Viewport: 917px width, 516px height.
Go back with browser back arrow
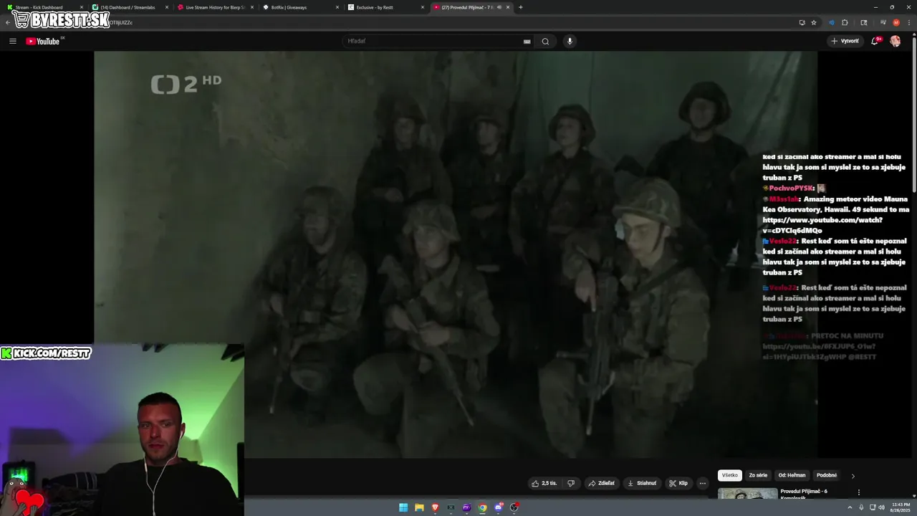[8, 22]
